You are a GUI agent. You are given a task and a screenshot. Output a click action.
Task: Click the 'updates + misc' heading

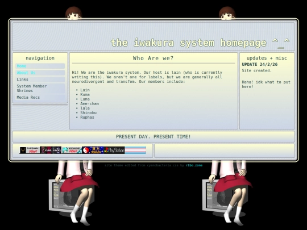(x=267, y=58)
